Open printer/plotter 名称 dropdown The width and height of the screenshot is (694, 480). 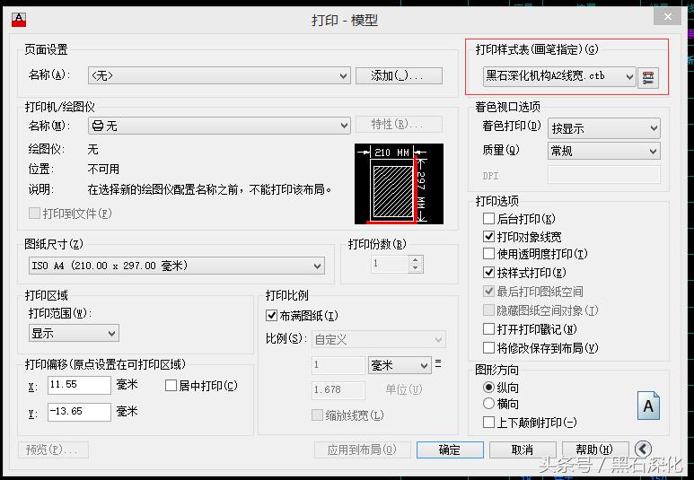220,126
